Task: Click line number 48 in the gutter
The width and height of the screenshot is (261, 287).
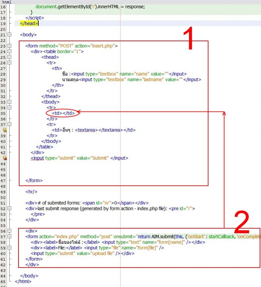Action: point(3,186)
